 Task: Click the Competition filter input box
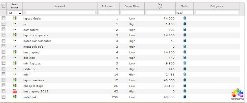[133, 13]
